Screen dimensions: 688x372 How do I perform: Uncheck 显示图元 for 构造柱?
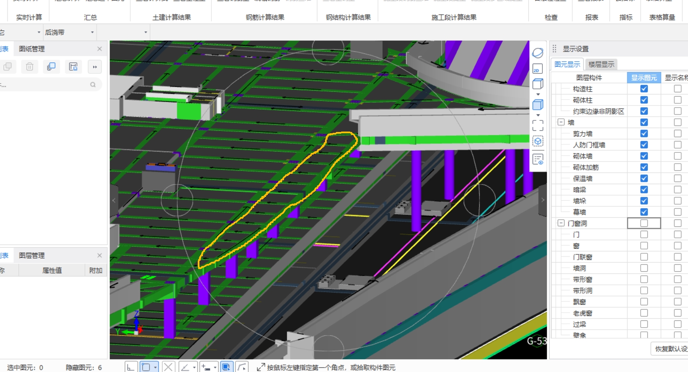(x=644, y=89)
